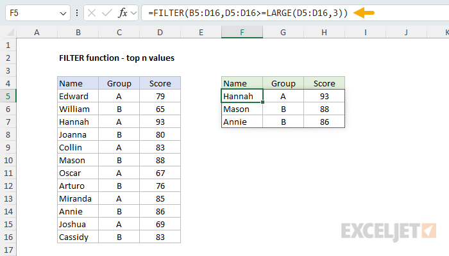This screenshot has height=256, width=449.
Task: Click the 'Collin' cell
Action: pyautogui.click(x=78, y=147)
